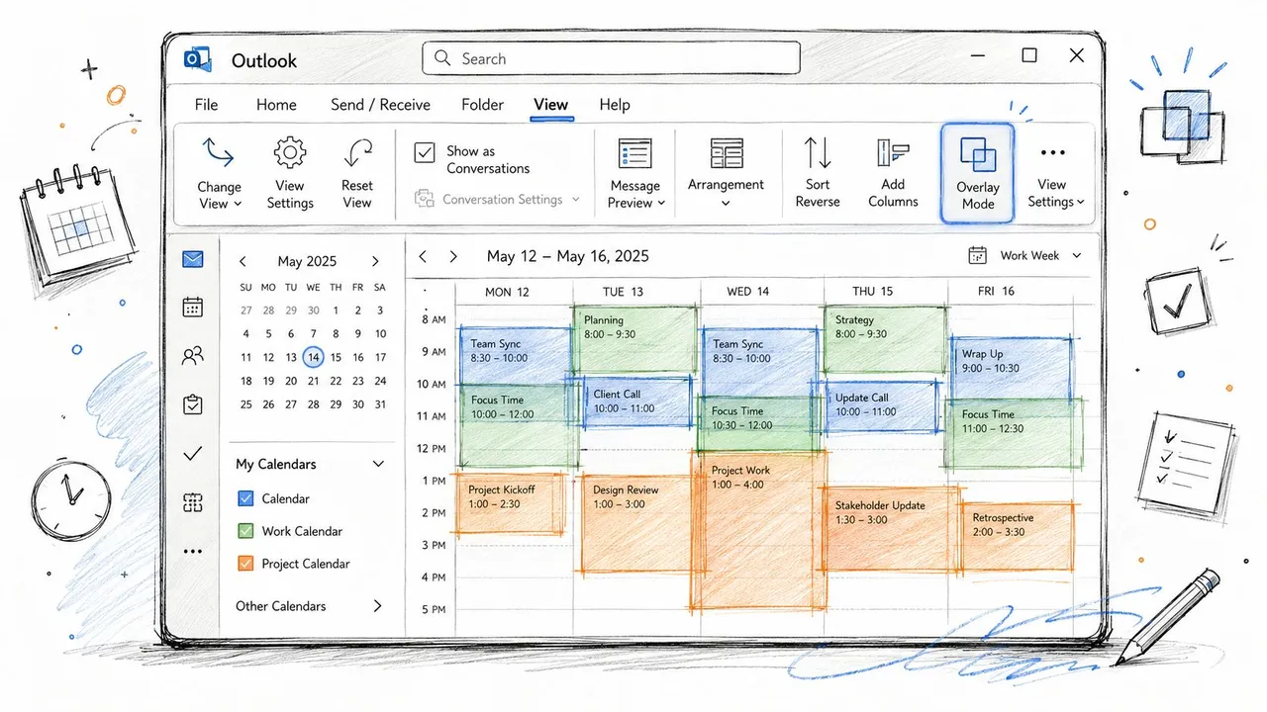Screen dimensions: 1267x712
Task: Open To Do checkmark in sidebar
Action: 193,454
